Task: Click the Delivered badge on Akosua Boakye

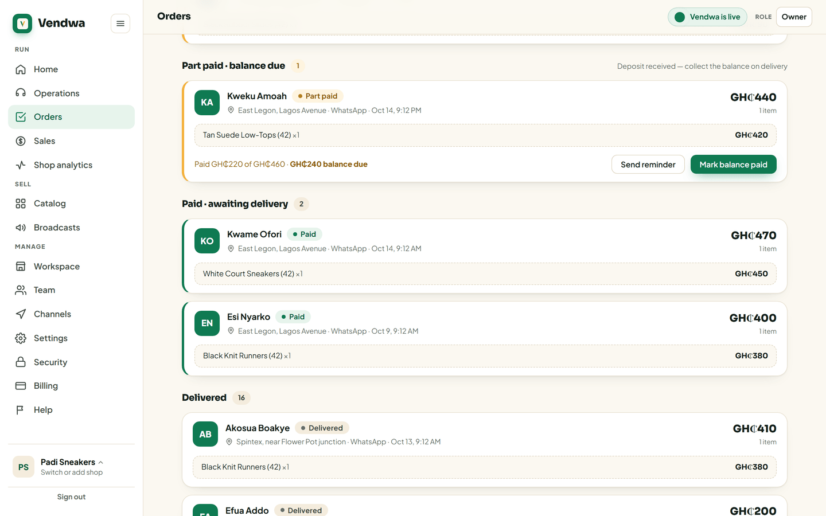Action: [322, 428]
